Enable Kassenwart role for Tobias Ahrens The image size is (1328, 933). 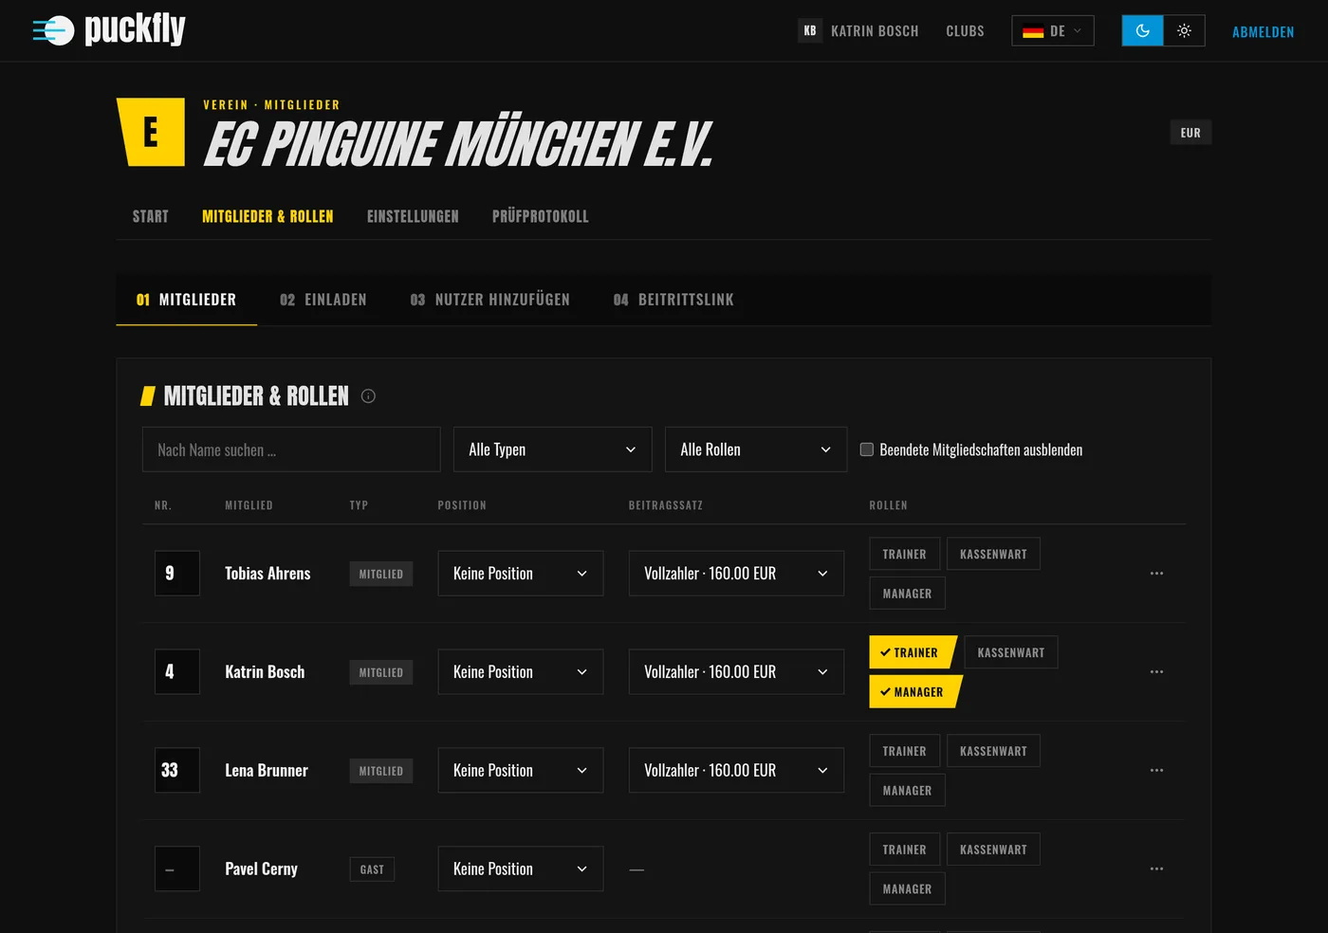[993, 554]
